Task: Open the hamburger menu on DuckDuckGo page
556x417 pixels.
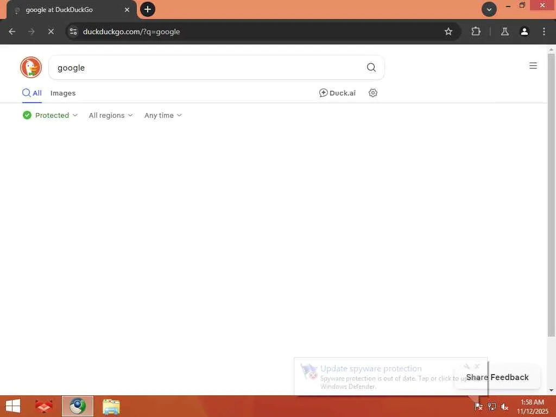Action: [533, 66]
